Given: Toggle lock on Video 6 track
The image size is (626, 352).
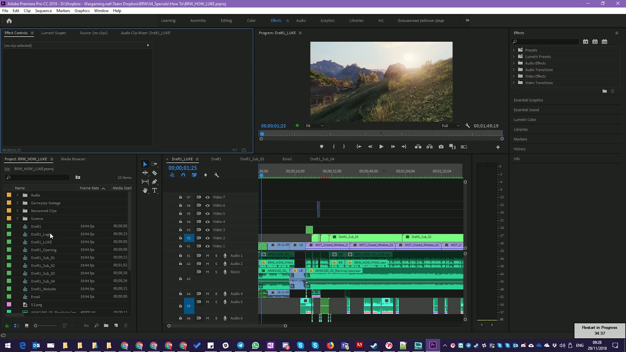Looking at the screenshot, I should 180,205.
